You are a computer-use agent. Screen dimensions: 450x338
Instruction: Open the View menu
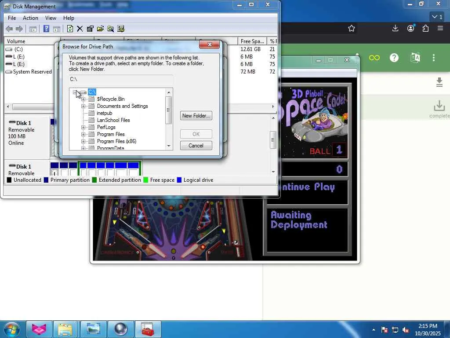pos(51,18)
